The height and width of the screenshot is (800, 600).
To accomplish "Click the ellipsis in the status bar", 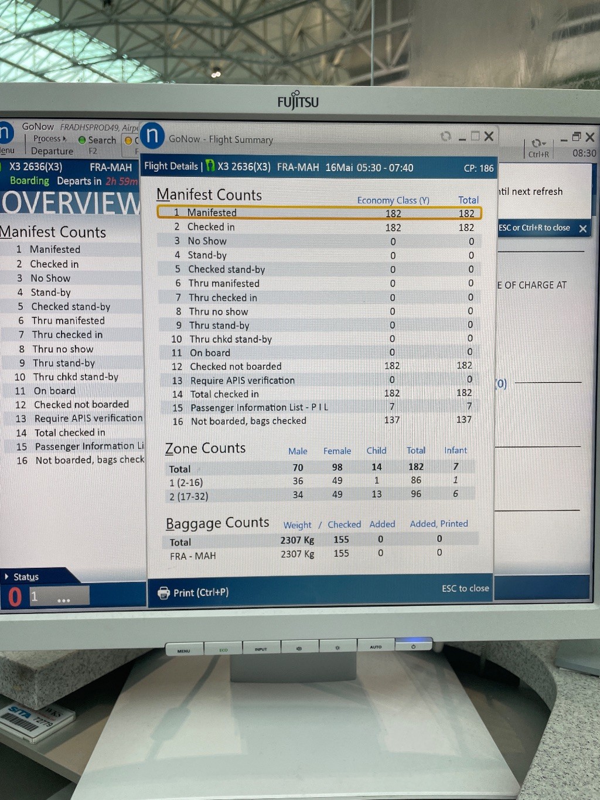I will (64, 600).
